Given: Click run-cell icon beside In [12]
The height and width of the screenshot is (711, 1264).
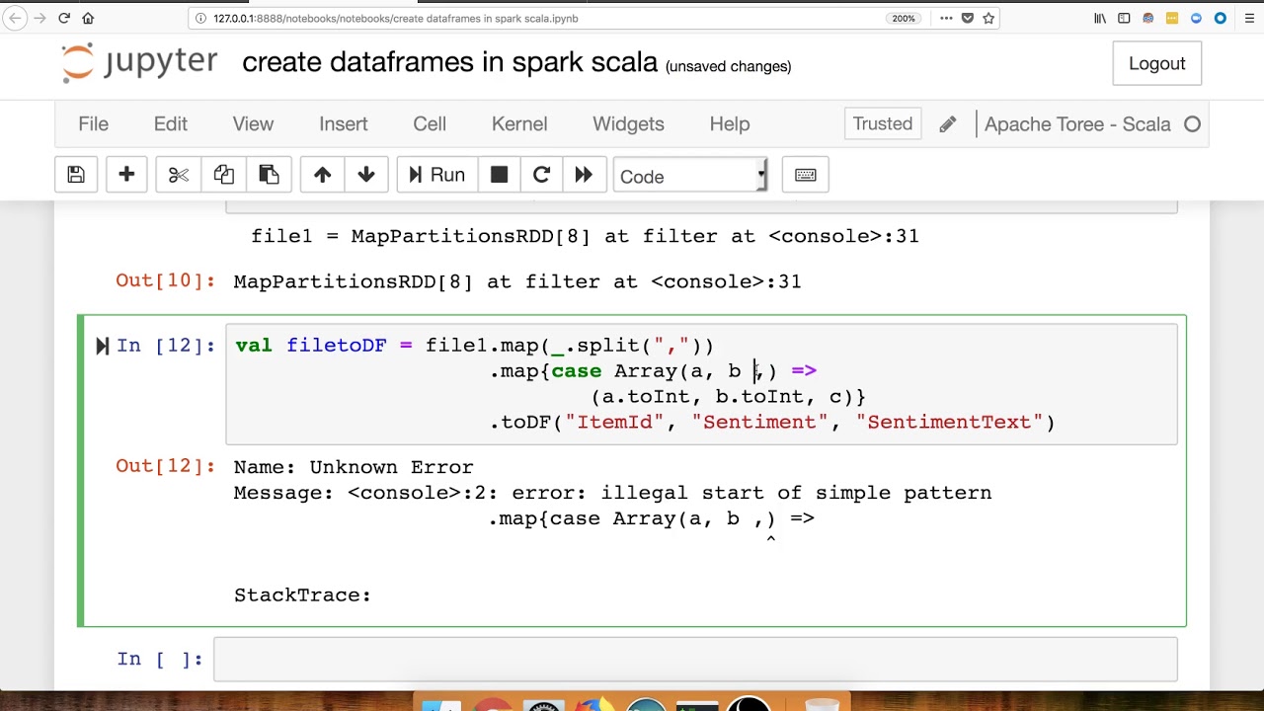Looking at the screenshot, I should (102, 346).
